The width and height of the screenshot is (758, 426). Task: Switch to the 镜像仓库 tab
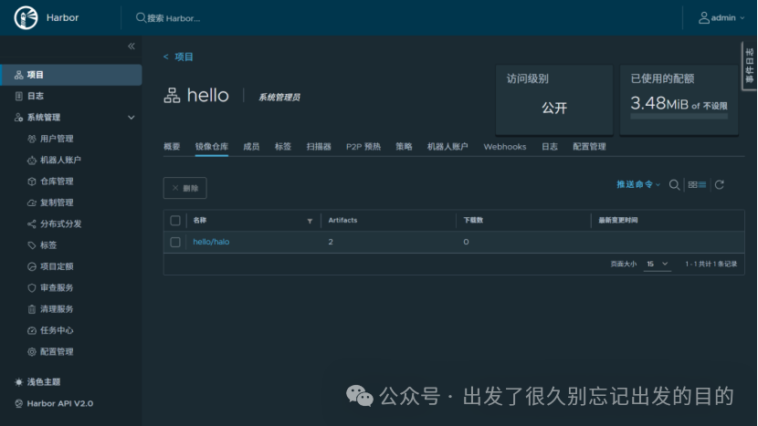pos(212,146)
